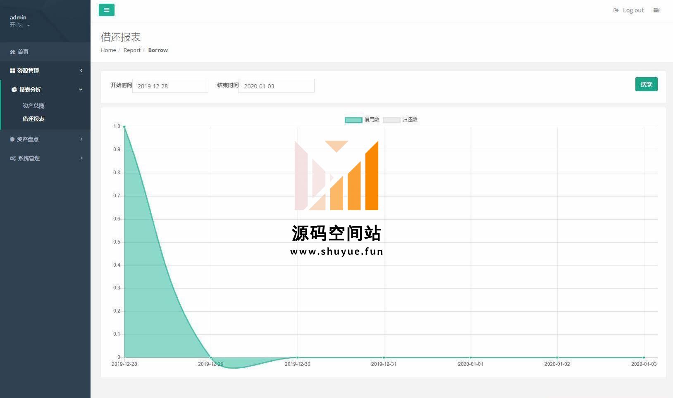Viewport: 673px width, 398px height.
Task: Click the 资源管理 grid icon
Action: (12, 71)
